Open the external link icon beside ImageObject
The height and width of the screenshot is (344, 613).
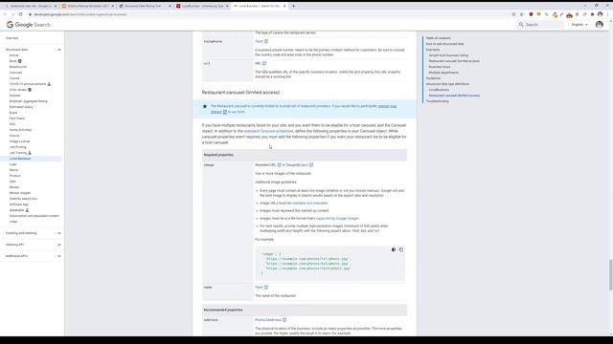311,165
